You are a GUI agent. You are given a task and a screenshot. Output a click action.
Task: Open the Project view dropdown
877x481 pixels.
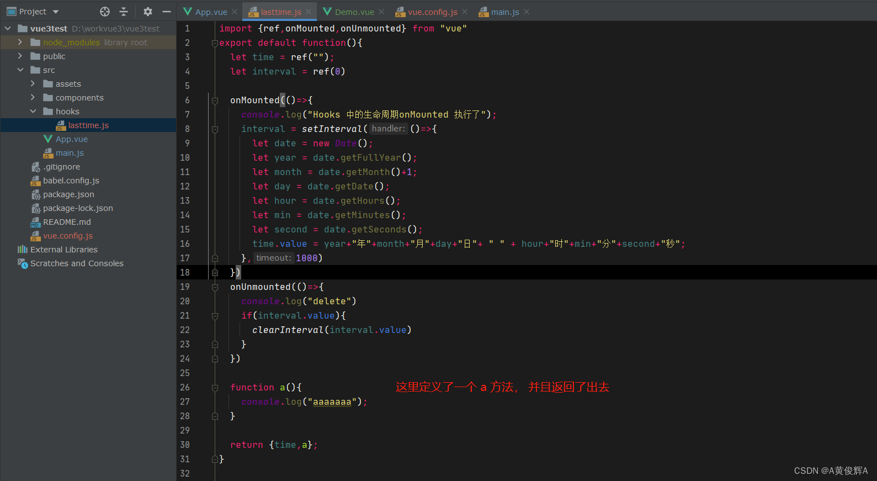click(x=56, y=12)
